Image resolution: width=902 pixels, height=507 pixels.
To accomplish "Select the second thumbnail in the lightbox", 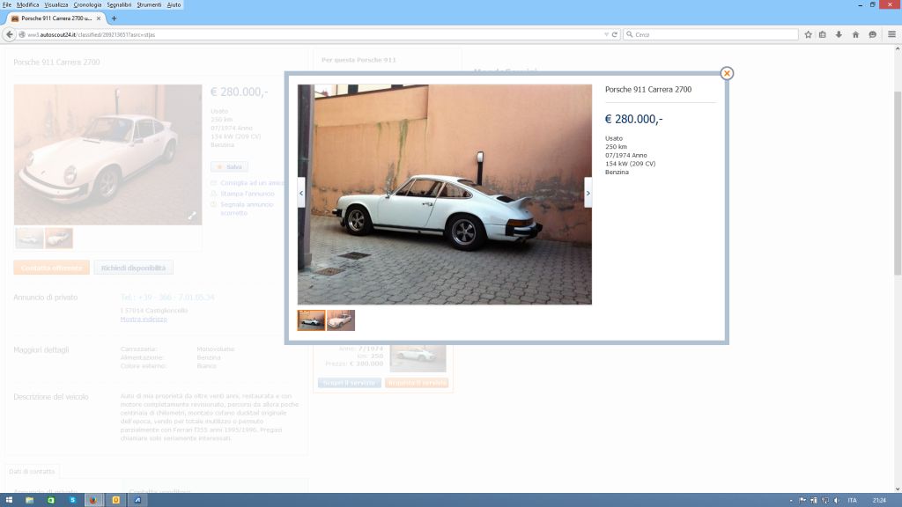I will (x=341, y=320).
